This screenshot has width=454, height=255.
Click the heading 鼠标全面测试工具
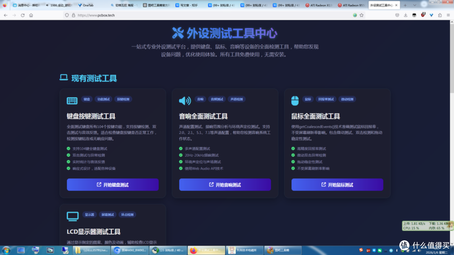[x=316, y=116]
